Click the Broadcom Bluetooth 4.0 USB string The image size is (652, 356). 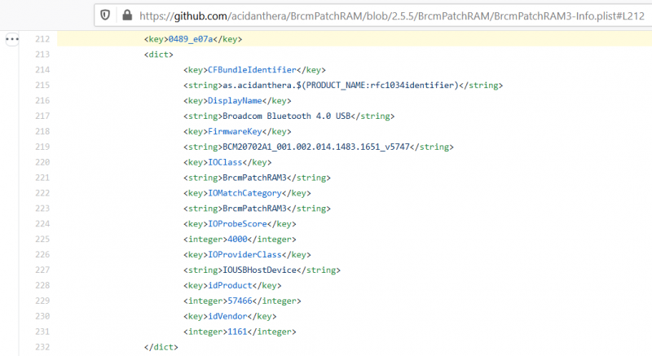(287, 116)
